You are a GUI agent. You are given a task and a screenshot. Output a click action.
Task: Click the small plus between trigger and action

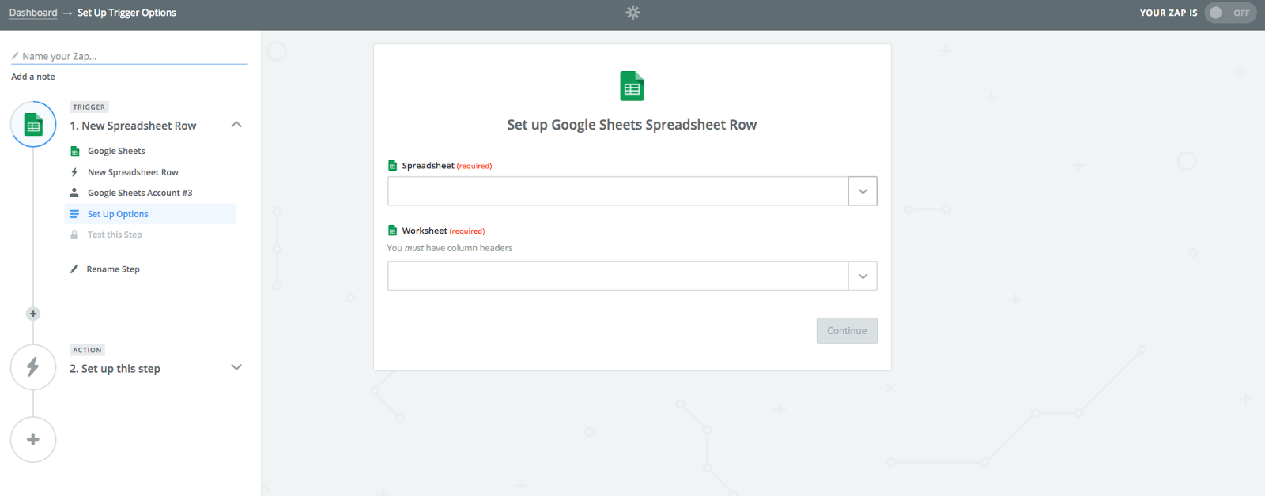33,314
